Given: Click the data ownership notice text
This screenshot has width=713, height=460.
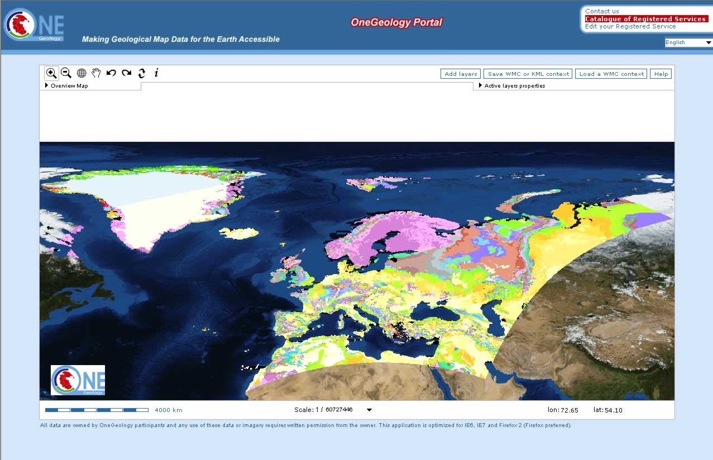Looking at the screenshot, I should 306,425.
